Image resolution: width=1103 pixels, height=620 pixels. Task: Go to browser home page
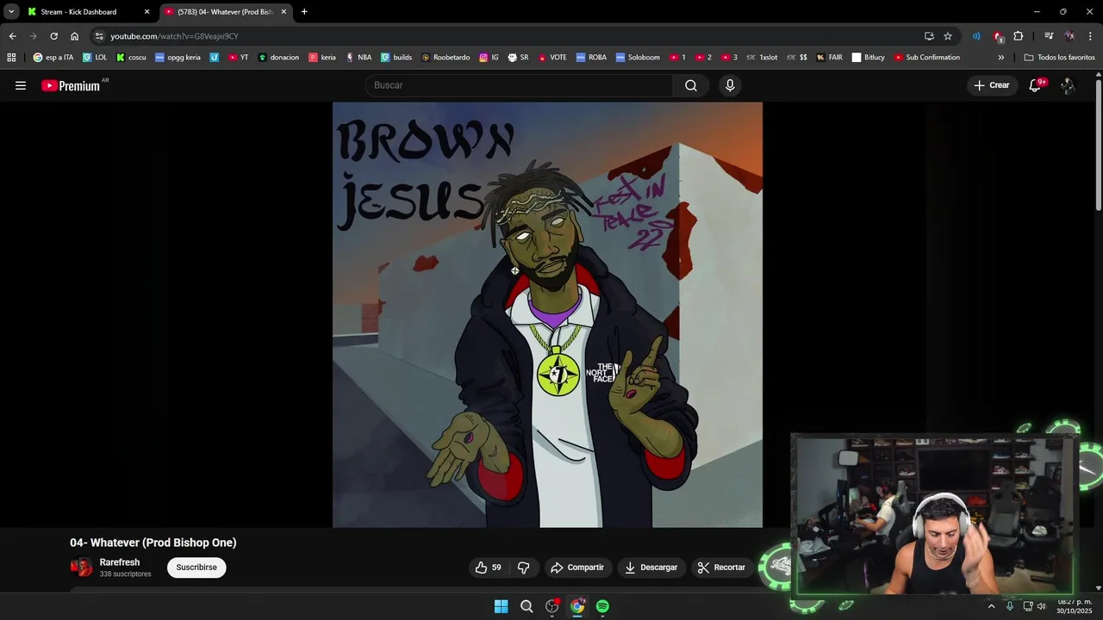(74, 36)
